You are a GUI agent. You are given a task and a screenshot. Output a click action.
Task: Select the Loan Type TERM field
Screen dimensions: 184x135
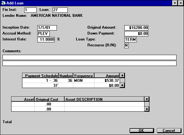(x=131, y=40)
